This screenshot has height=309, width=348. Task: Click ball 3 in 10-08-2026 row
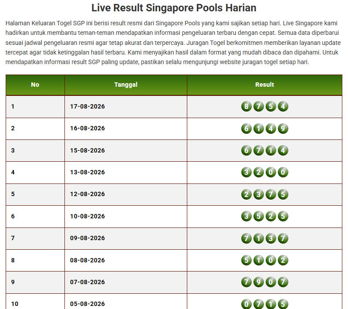(x=247, y=216)
